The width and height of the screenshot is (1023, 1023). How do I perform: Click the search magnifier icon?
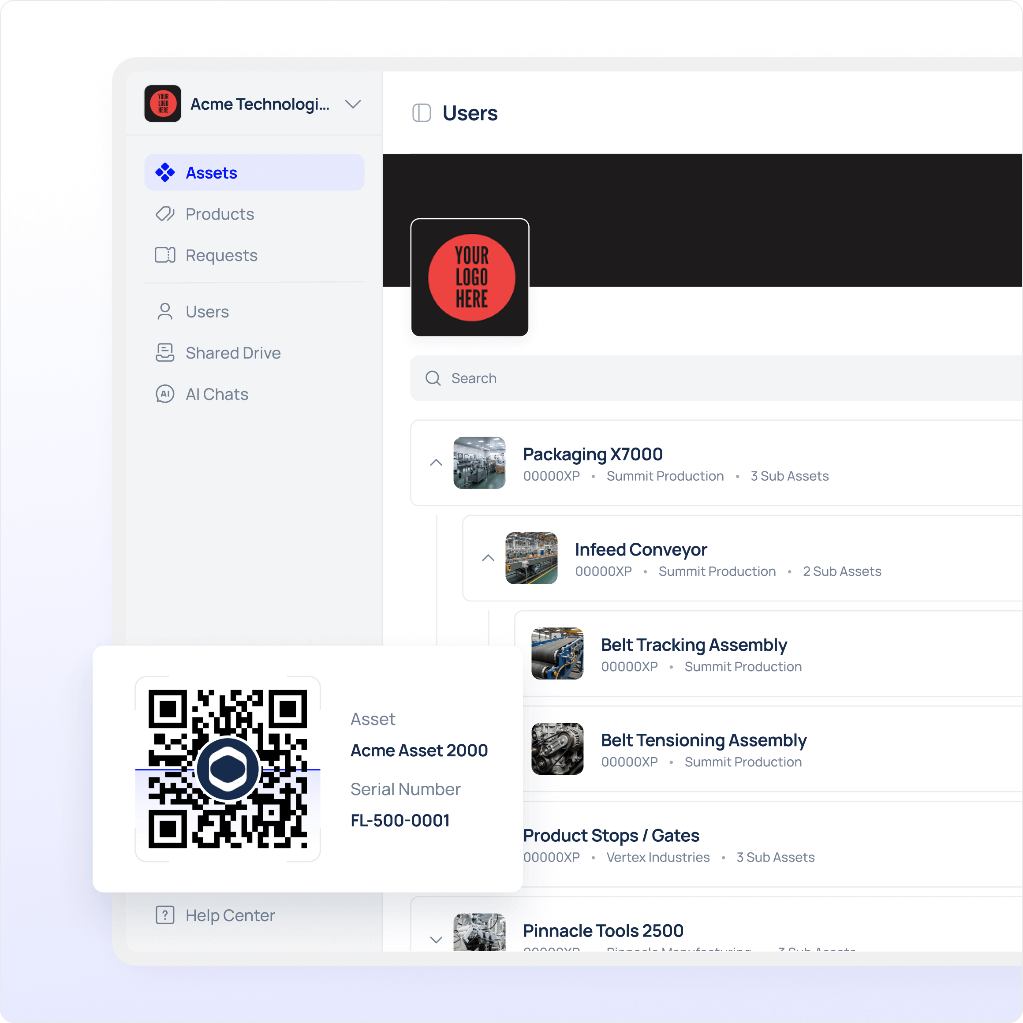433,378
